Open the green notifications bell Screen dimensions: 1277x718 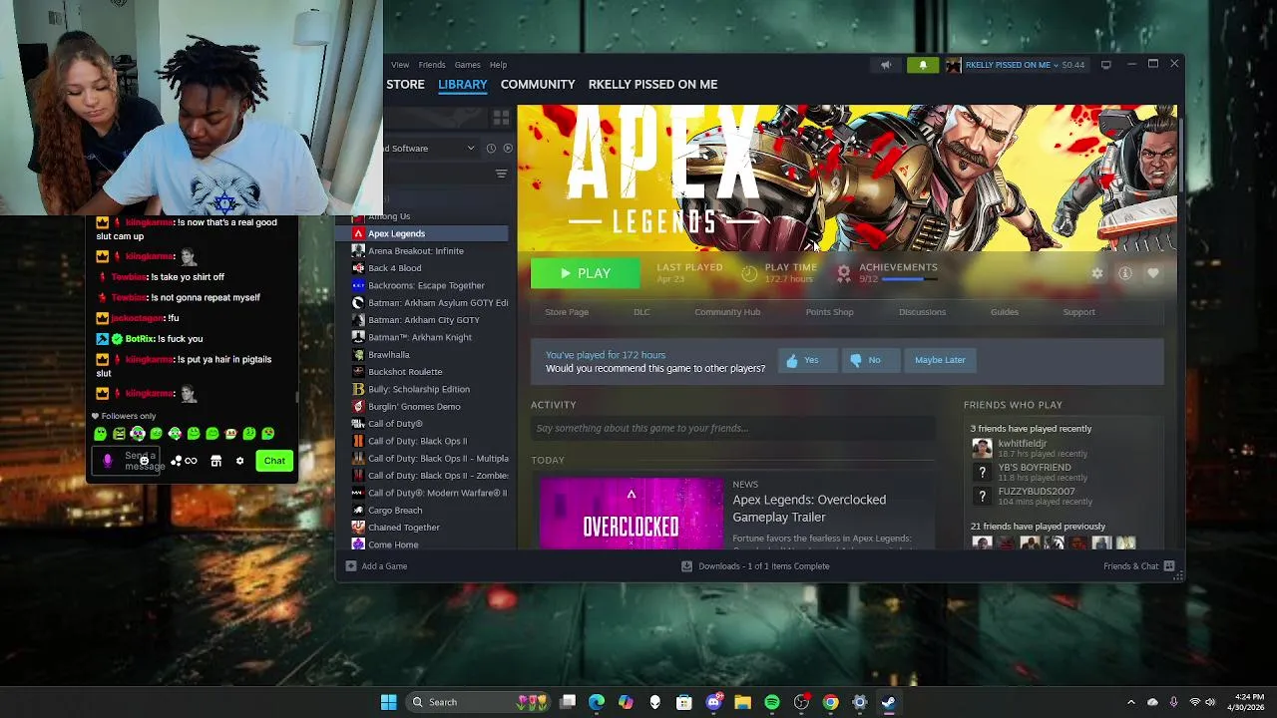click(x=923, y=65)
